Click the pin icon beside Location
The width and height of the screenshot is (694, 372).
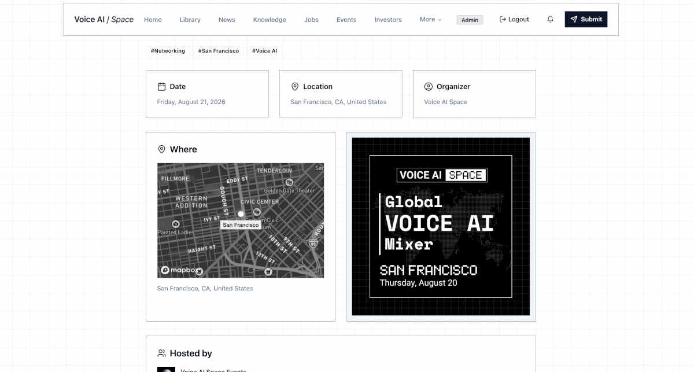[x=295, y=87]
